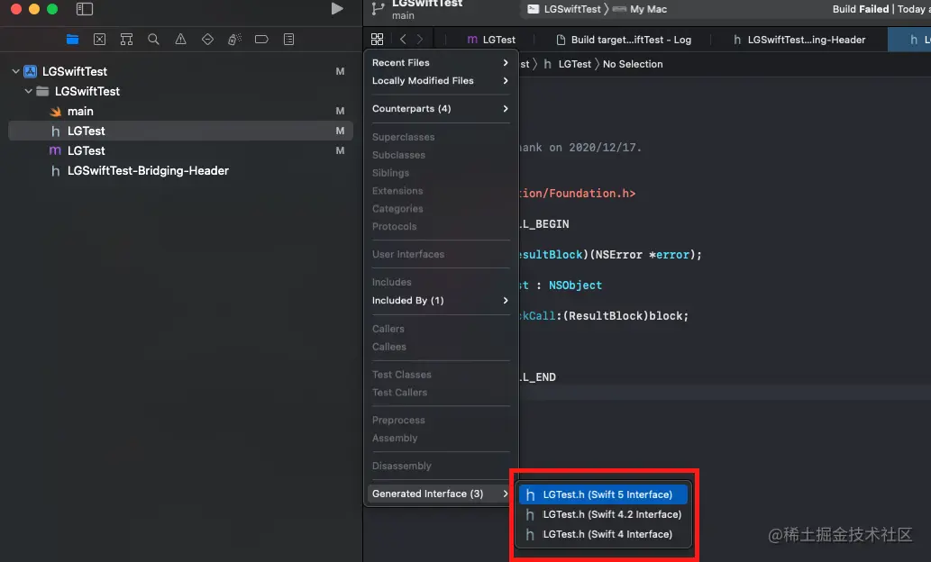Select My Mac run destination

640,9
